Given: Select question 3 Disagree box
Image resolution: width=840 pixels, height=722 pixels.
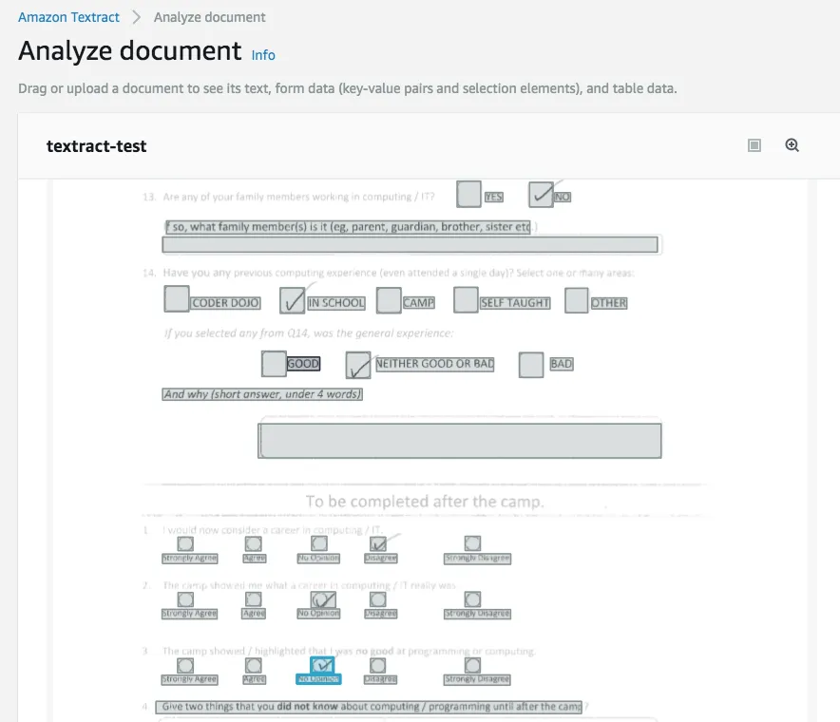Looking at the screenshot, I should 377,665.
